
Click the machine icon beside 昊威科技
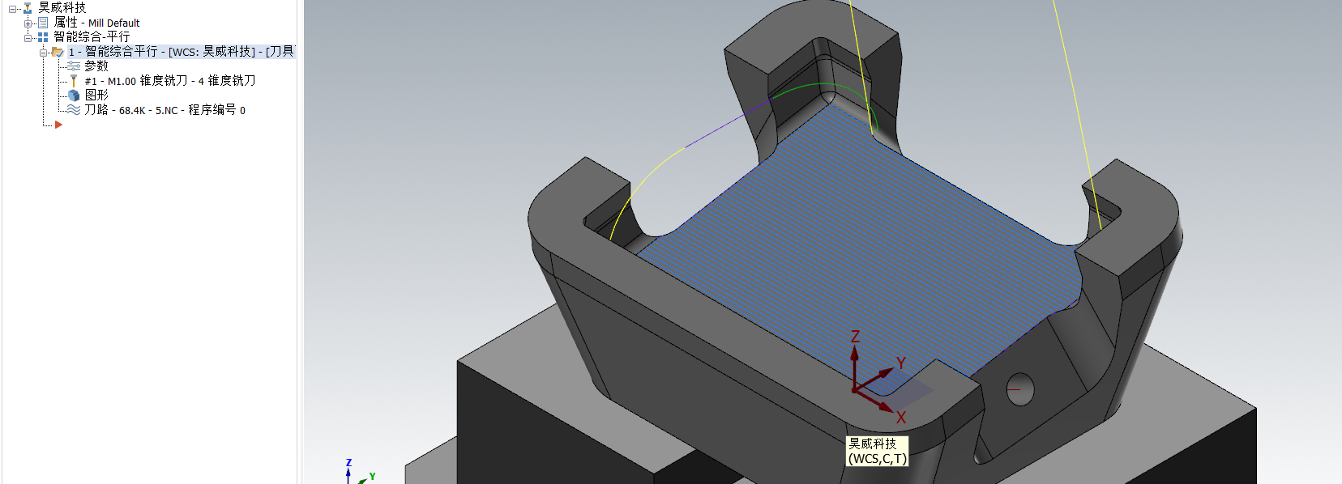pyautogui.click(x=28, y=8)
